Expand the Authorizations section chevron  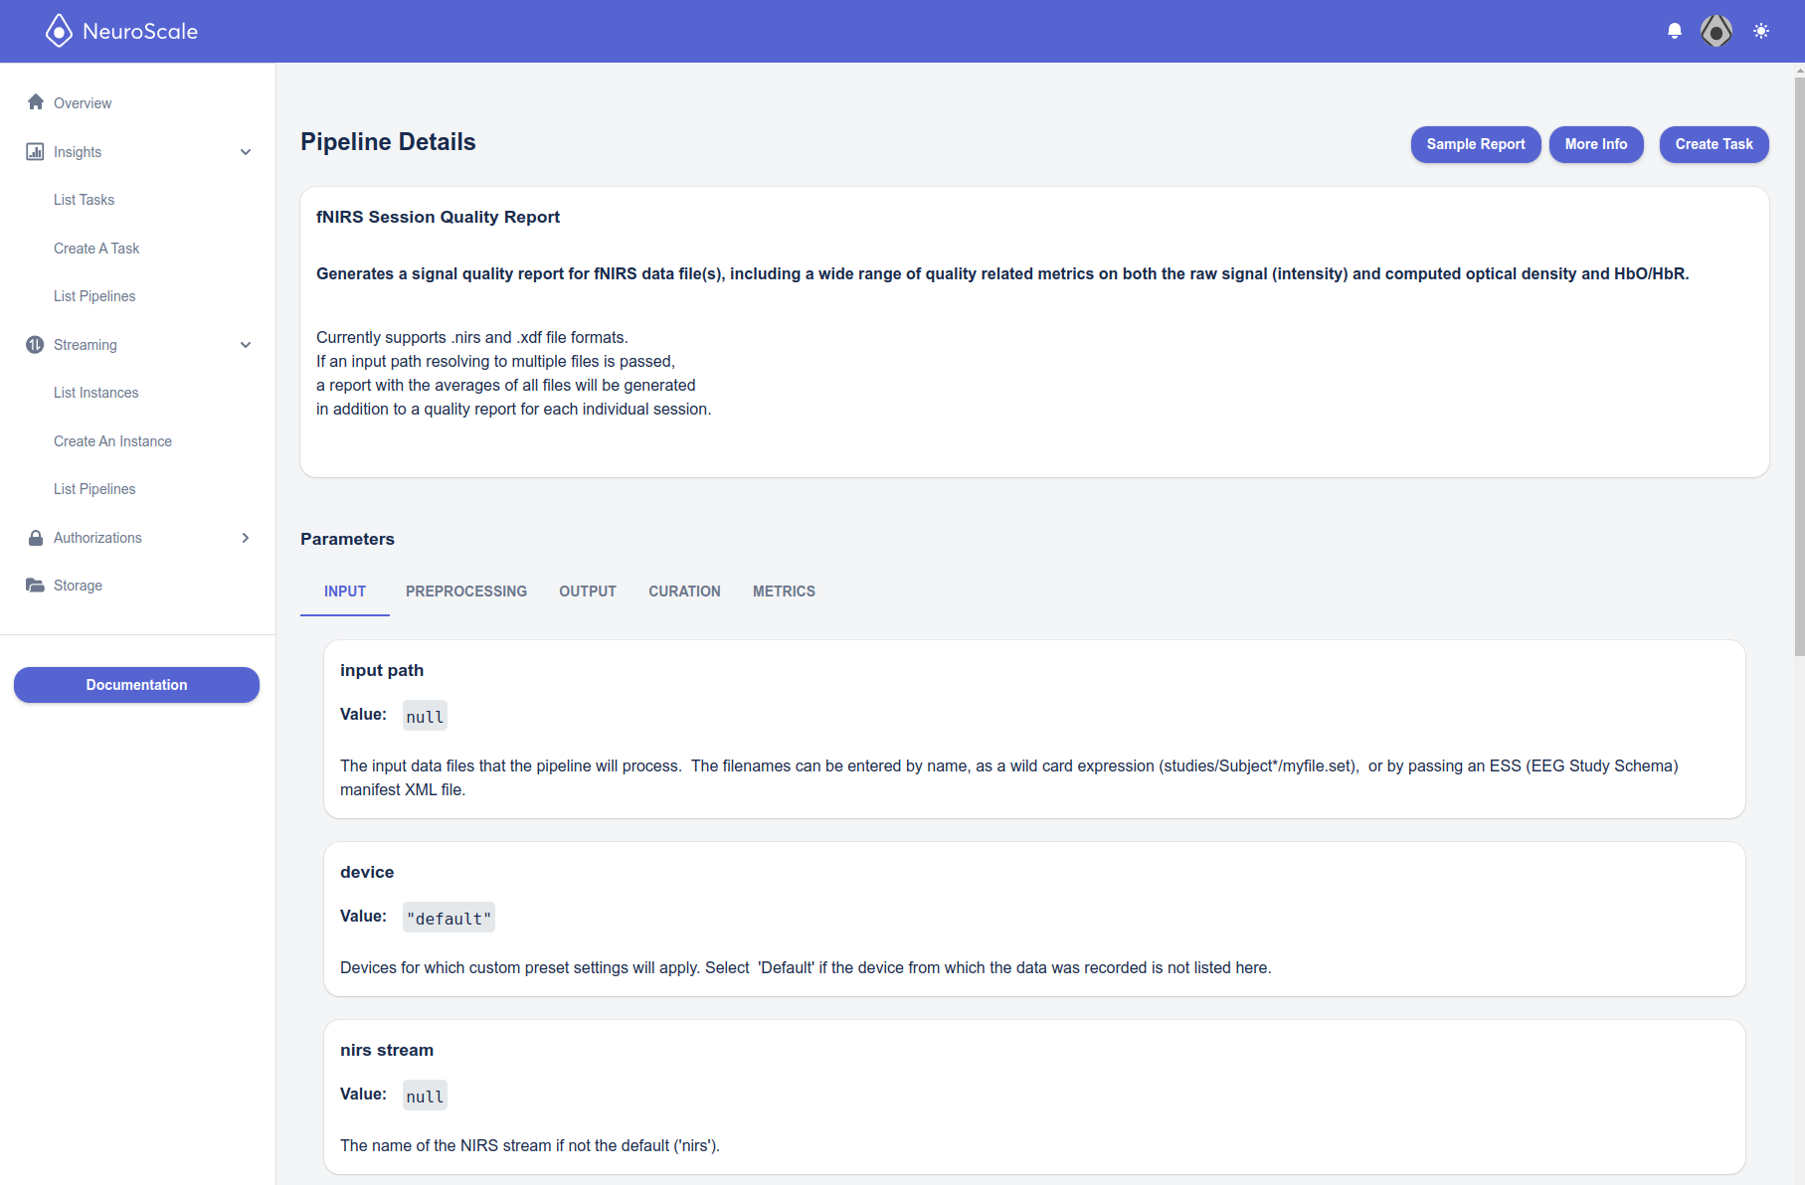pyautogui.click(x=246, y=538)
